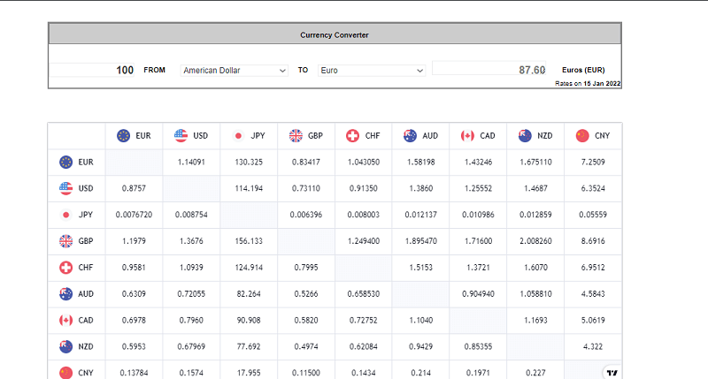
Task: Click the converted result field showing 87.60
Action: click(489, 69)
